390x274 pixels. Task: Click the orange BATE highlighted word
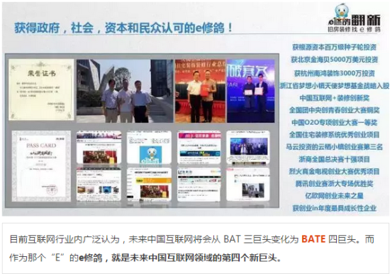coord(313,239)
